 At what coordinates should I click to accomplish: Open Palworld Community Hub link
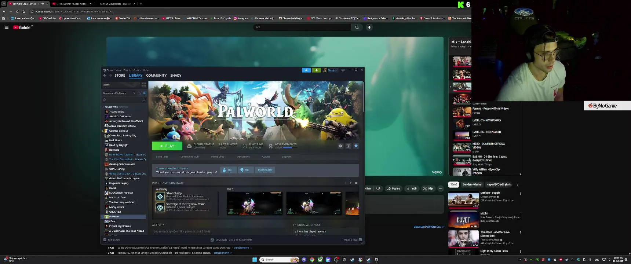click(189, 157)
